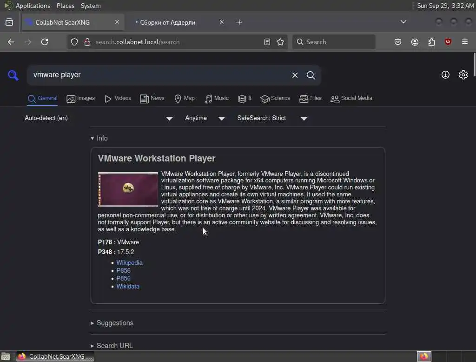
Task: Open the Auto-detect (en) language dropdown
Action: [x=99, y=118]
